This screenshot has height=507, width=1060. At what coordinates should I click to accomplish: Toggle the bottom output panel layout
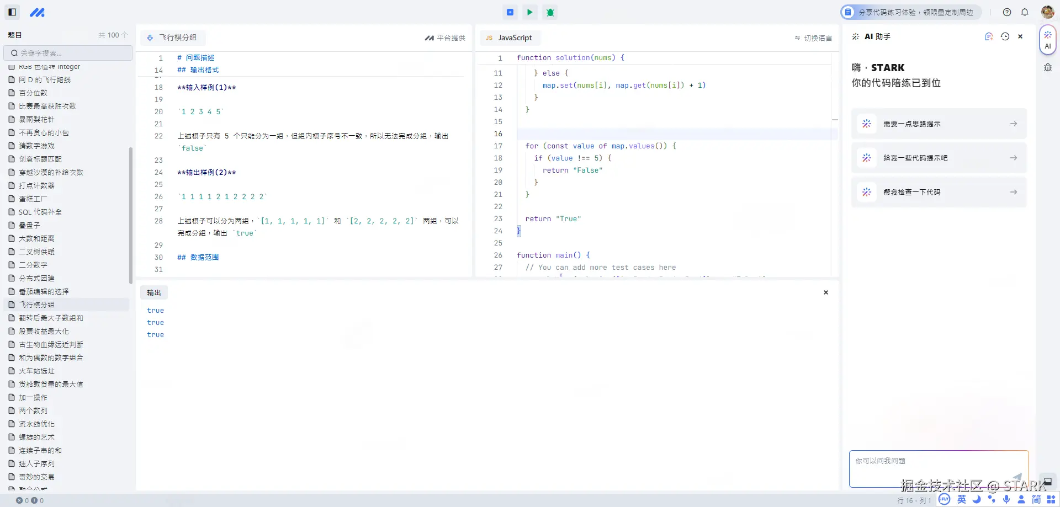click(x=1047, y=481)
